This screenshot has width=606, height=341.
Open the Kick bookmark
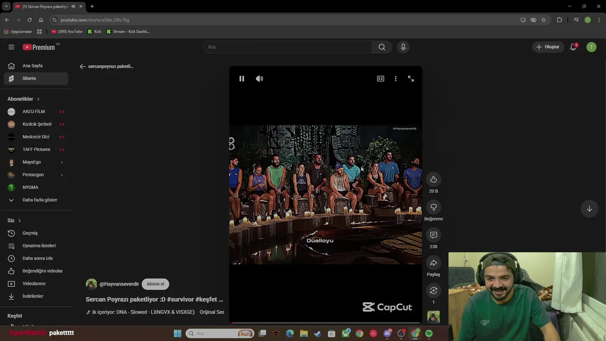(x=94, y=32)
